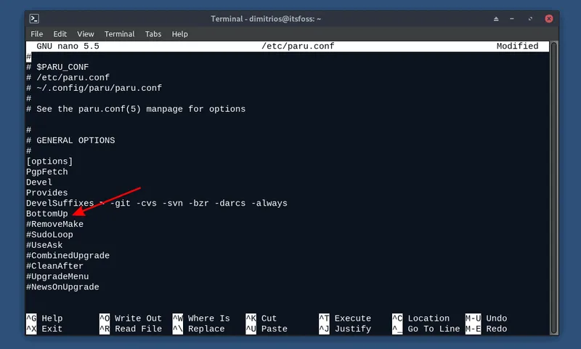The image size is (581, 349).
Task: Click the #RemoveMake option line
Action: point(54,224)
